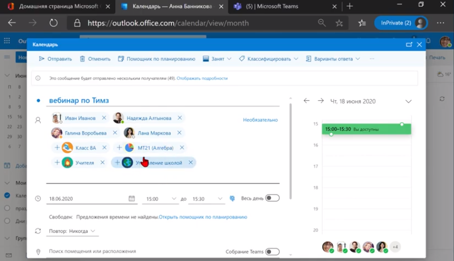Toggle the Весь день switch
454x261 pixels.
(272, 198)
